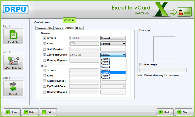
Task: Open the Home Zip/Postal Code column dropdown
Action: [113, 87]
